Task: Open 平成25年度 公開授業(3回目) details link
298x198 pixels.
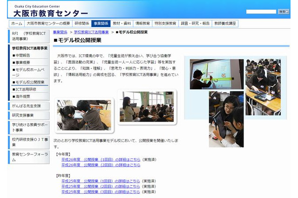Action: pyautogui.click(x=101, y=192)
